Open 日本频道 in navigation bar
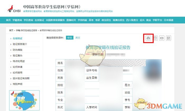The image size is (185, 111). pyautogui.click(x=169, y=20)
